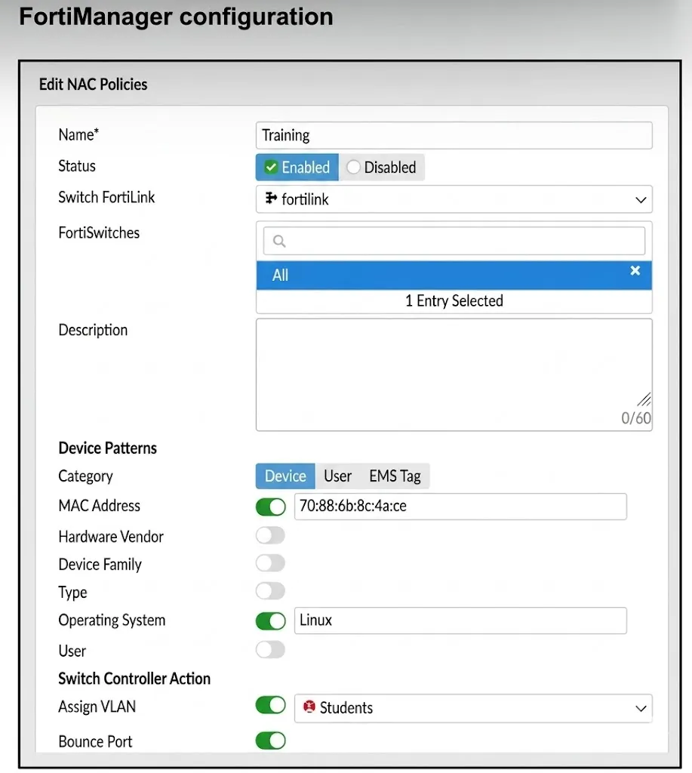Disable the Bounce Port toggle
The width and height of the screenshot is (692, 773).
pyautogui.click(x=271, y=741)
